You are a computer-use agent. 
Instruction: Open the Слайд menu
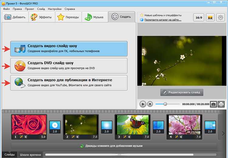coord(41,9)
